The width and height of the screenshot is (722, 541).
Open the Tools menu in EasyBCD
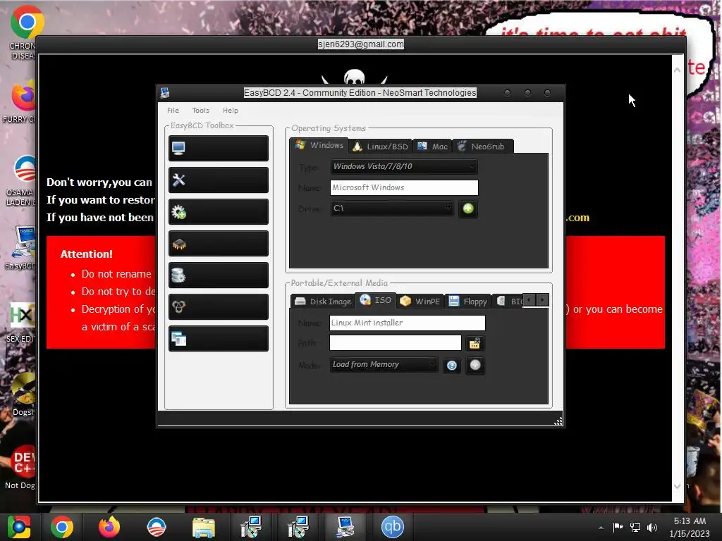pyautogui.click(x=201, y=111)
